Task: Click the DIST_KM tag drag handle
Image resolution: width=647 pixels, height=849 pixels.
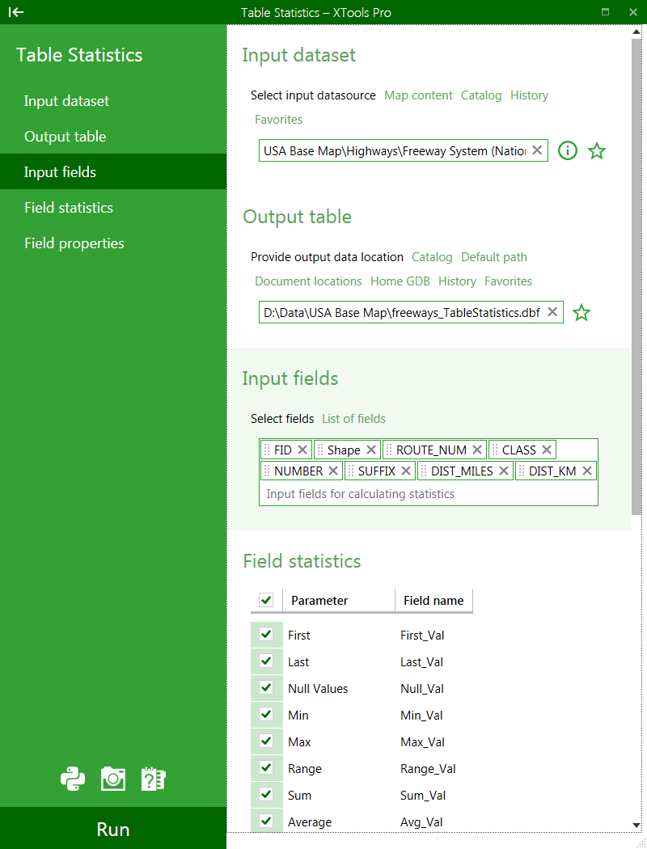Action: click(522, 471)
